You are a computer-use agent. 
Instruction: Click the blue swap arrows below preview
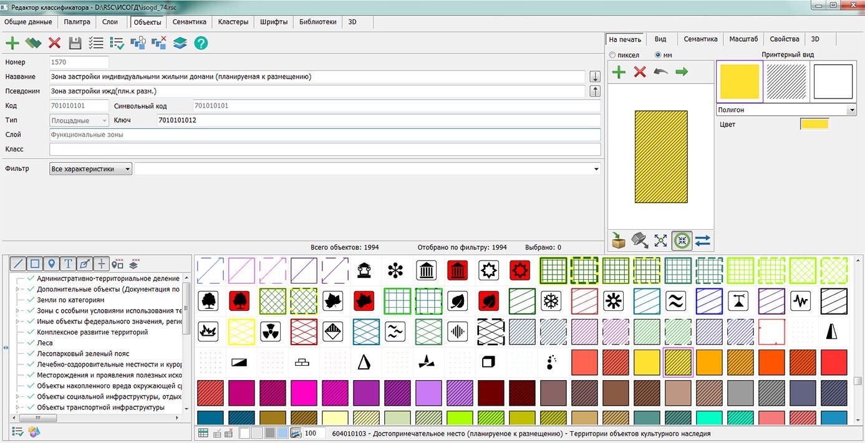click(x=702, y=240)
